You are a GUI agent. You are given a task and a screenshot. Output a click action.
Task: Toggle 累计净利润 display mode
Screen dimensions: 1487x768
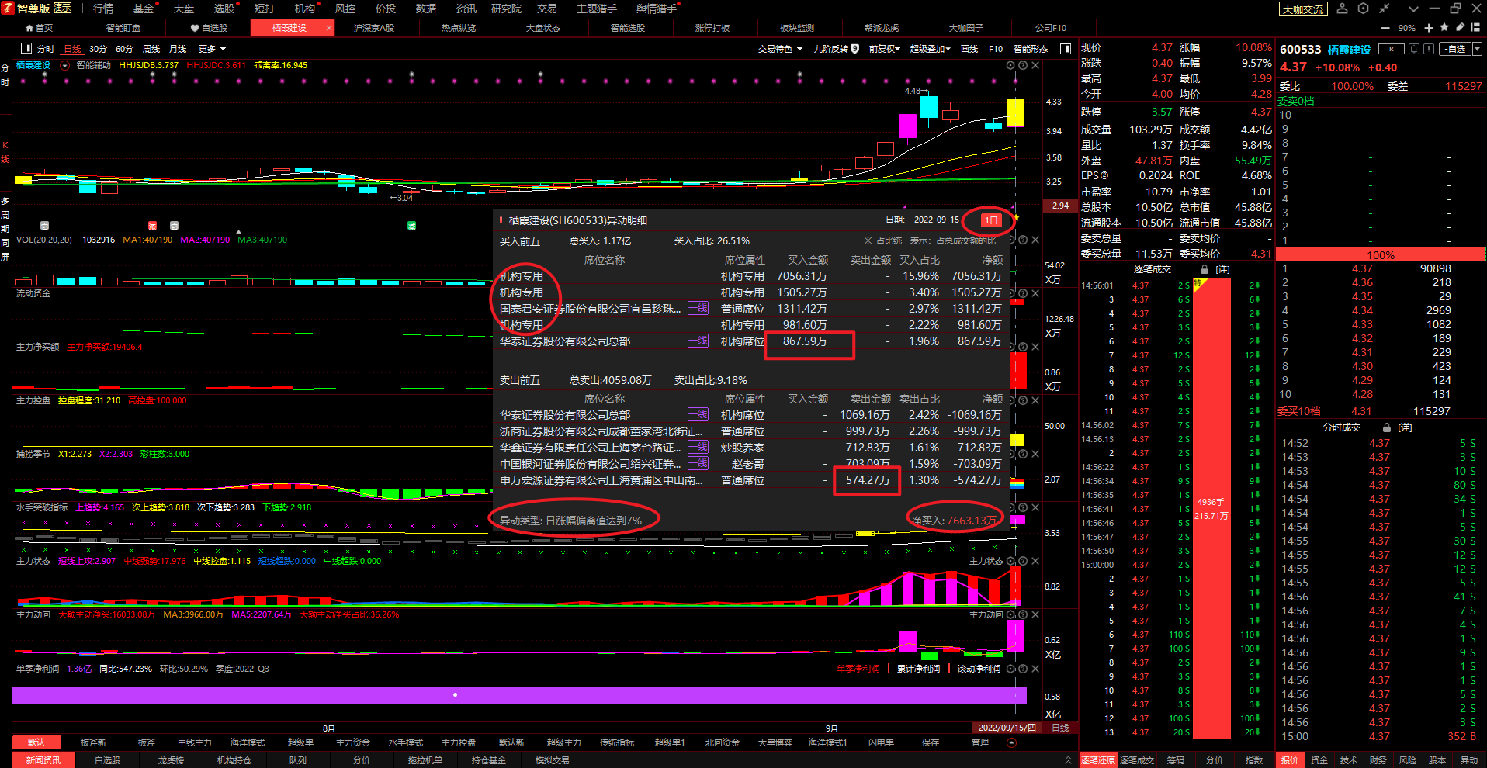[x=918, y=669]
